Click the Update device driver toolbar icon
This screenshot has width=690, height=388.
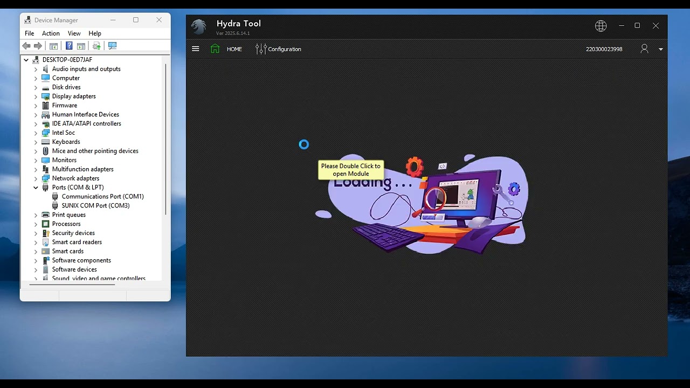[96, 46]
